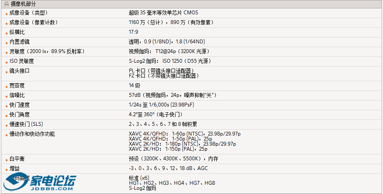Viewport: 383px width, 194px height.
Task: Click the PL 卡口 lens mount value
Action: [x=163, y=71]
